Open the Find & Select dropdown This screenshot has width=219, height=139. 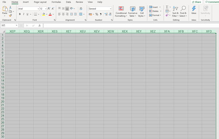pos(183,12)
